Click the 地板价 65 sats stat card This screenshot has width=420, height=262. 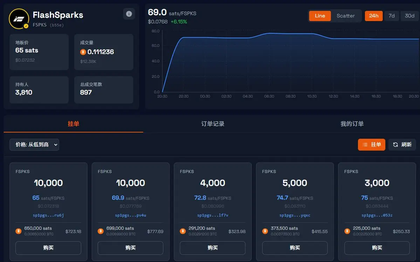(x=39, y=52)
